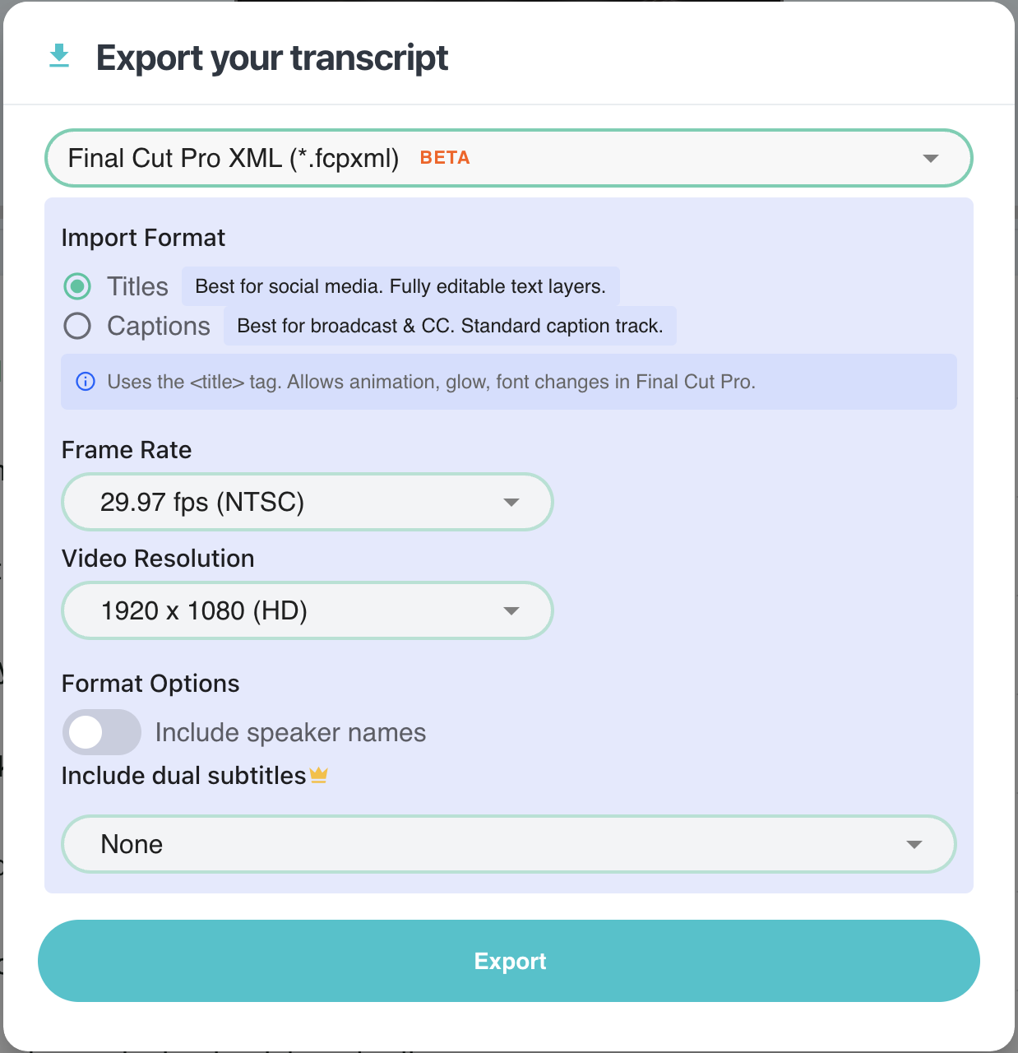Open the 29.97 fps (NTSC) dropdown
This screenshot has height=1053, width=1018.
pos(308,502)
